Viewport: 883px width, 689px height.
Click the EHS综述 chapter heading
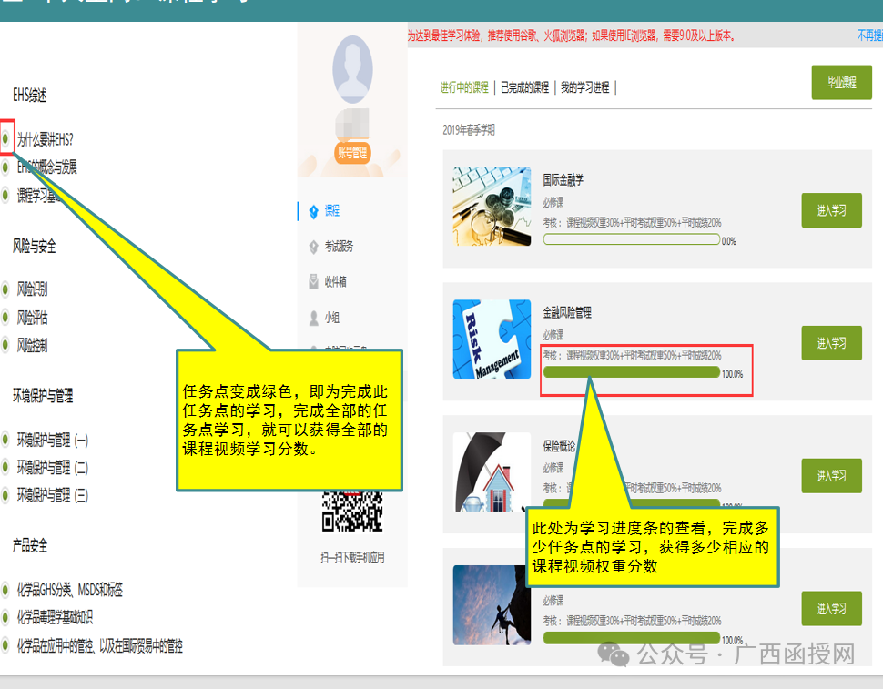(x=29, y=96)
